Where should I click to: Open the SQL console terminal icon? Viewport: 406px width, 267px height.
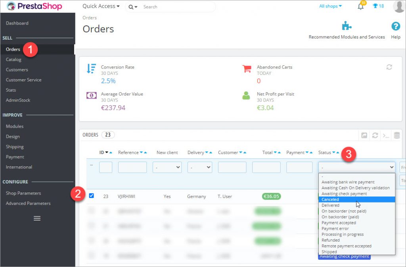[386, 135]
